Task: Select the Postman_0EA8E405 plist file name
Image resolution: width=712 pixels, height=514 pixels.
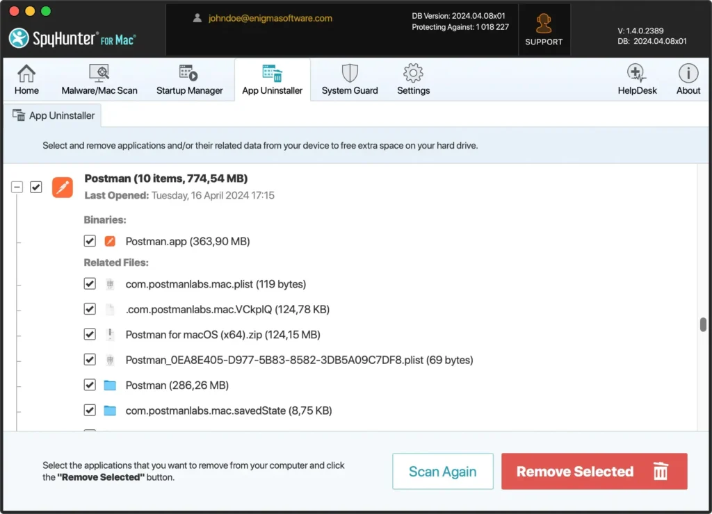Action: 299,360
